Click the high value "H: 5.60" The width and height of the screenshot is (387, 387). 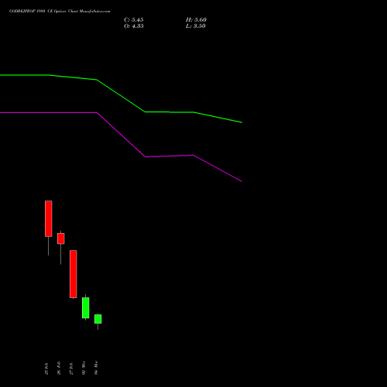pos(196,20)
